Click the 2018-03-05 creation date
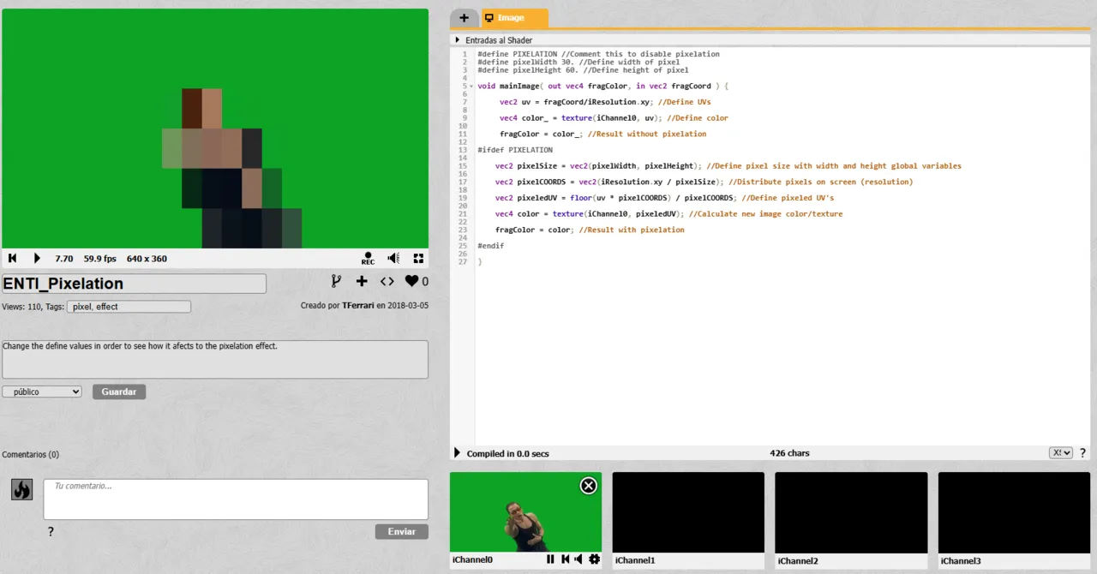The image size is (1097, 574). tap(409, 306)
